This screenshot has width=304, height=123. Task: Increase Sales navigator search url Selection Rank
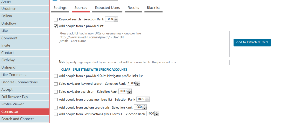[130, 90]
